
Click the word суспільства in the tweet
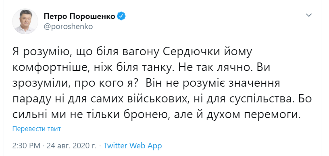tap(256, 100)
